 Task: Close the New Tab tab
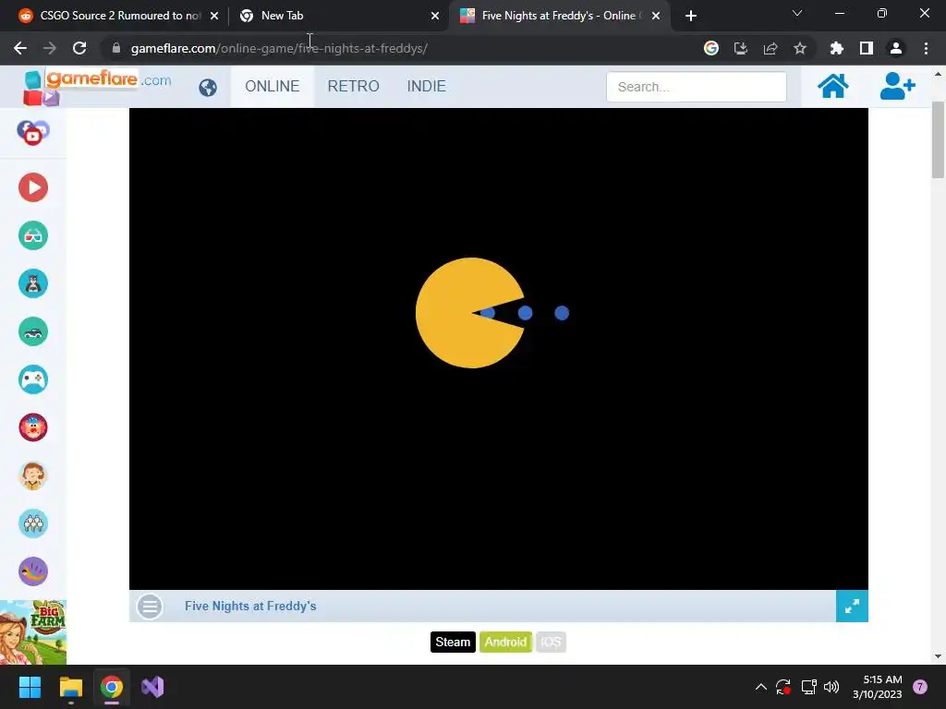coord(435,16)
